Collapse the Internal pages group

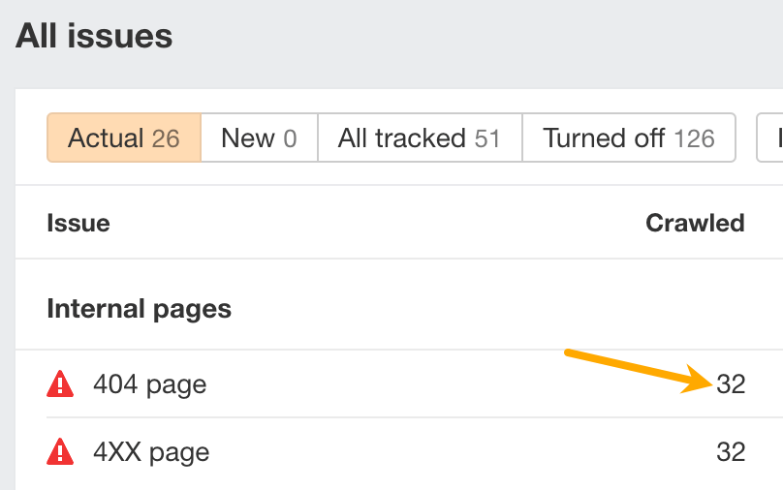click(139, 309)
